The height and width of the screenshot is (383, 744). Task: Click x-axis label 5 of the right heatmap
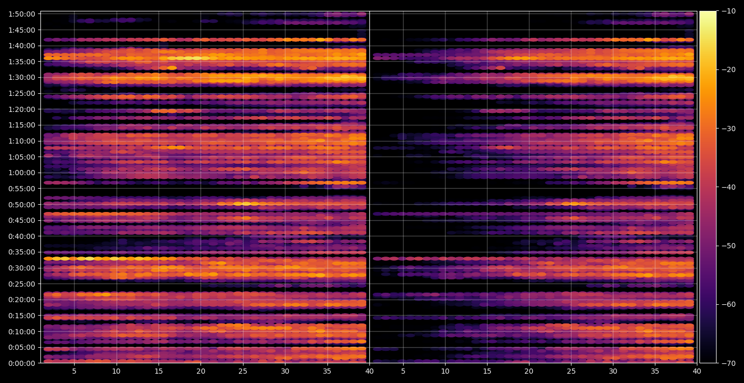[403, 372]
